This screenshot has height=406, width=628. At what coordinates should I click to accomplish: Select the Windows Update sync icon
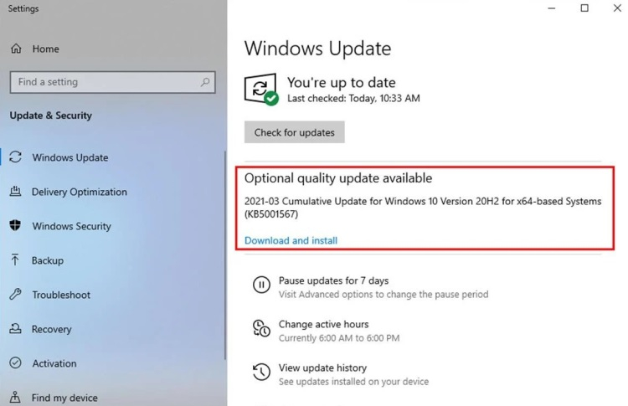pyautogui.click(x=15, y=157)
